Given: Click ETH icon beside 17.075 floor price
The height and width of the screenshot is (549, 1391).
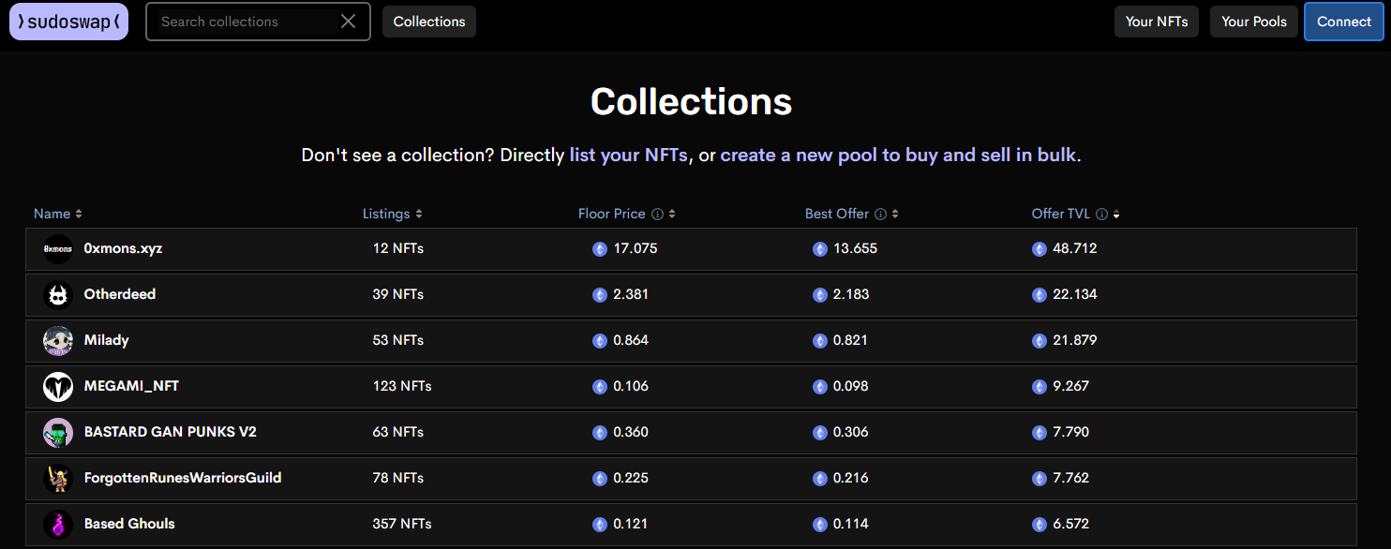Looking at the screenshot, I should click(x=600, y=249).
